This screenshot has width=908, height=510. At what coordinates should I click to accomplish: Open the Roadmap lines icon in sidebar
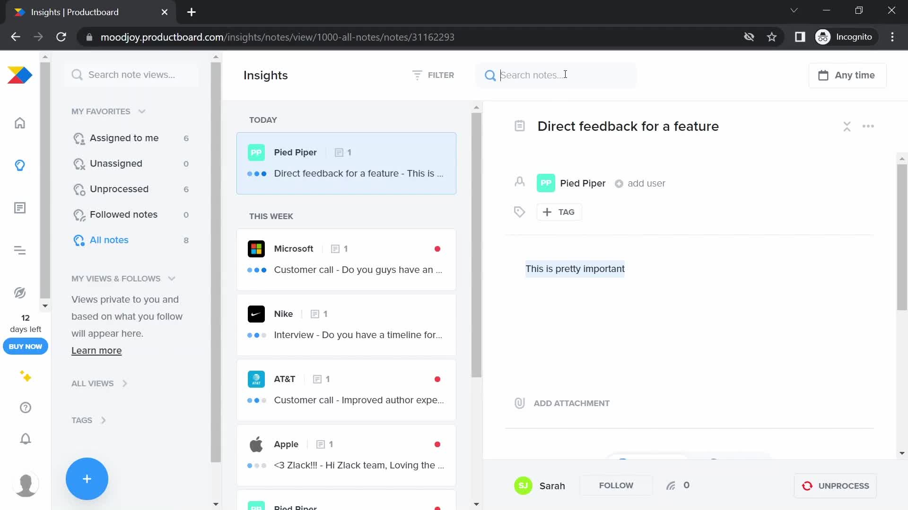pyautogui.click(x=20, y=250)
